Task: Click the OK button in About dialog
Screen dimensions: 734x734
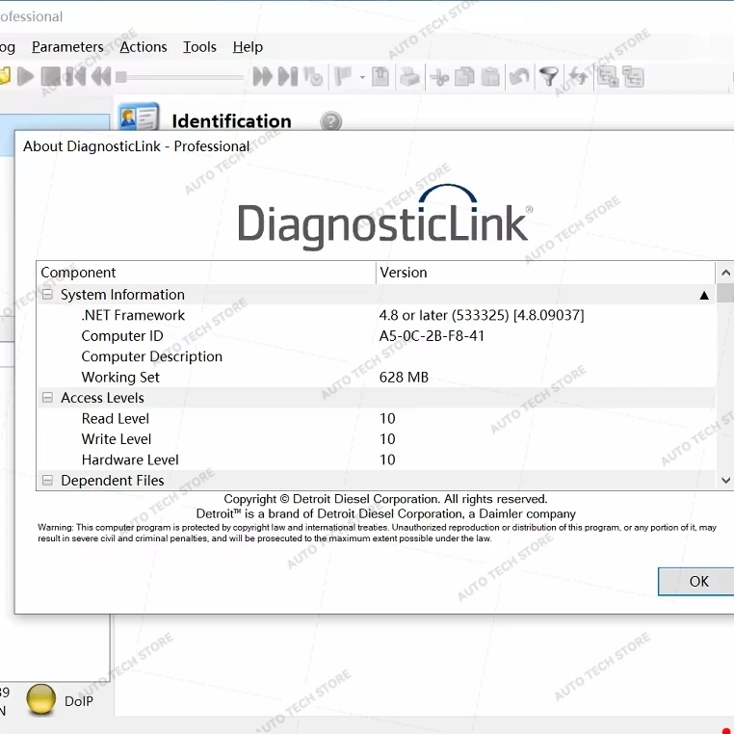Action: pyautogui.click(x=698, y=581)
